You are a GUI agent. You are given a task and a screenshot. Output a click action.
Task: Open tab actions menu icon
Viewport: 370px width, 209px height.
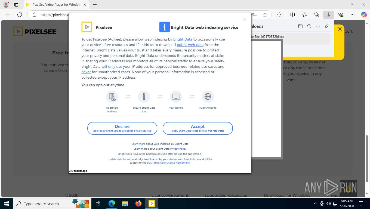click(16, 5)
